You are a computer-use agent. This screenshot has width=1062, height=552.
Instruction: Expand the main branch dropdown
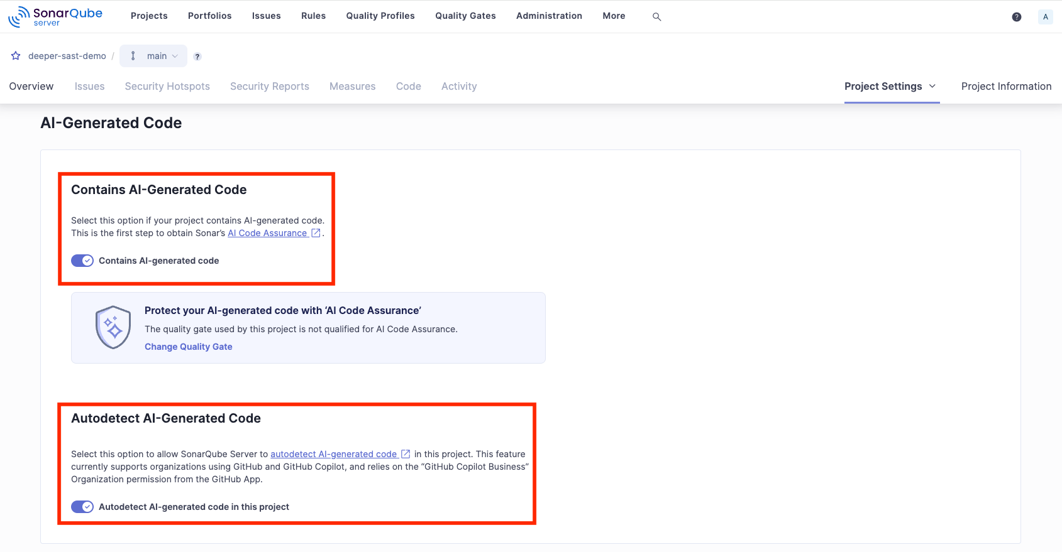coord(154,56)
